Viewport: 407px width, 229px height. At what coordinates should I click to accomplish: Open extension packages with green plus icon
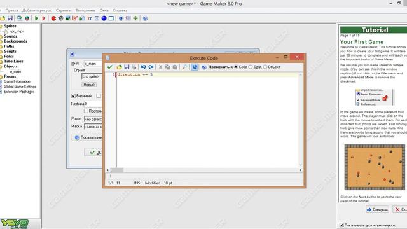(135, 18)
